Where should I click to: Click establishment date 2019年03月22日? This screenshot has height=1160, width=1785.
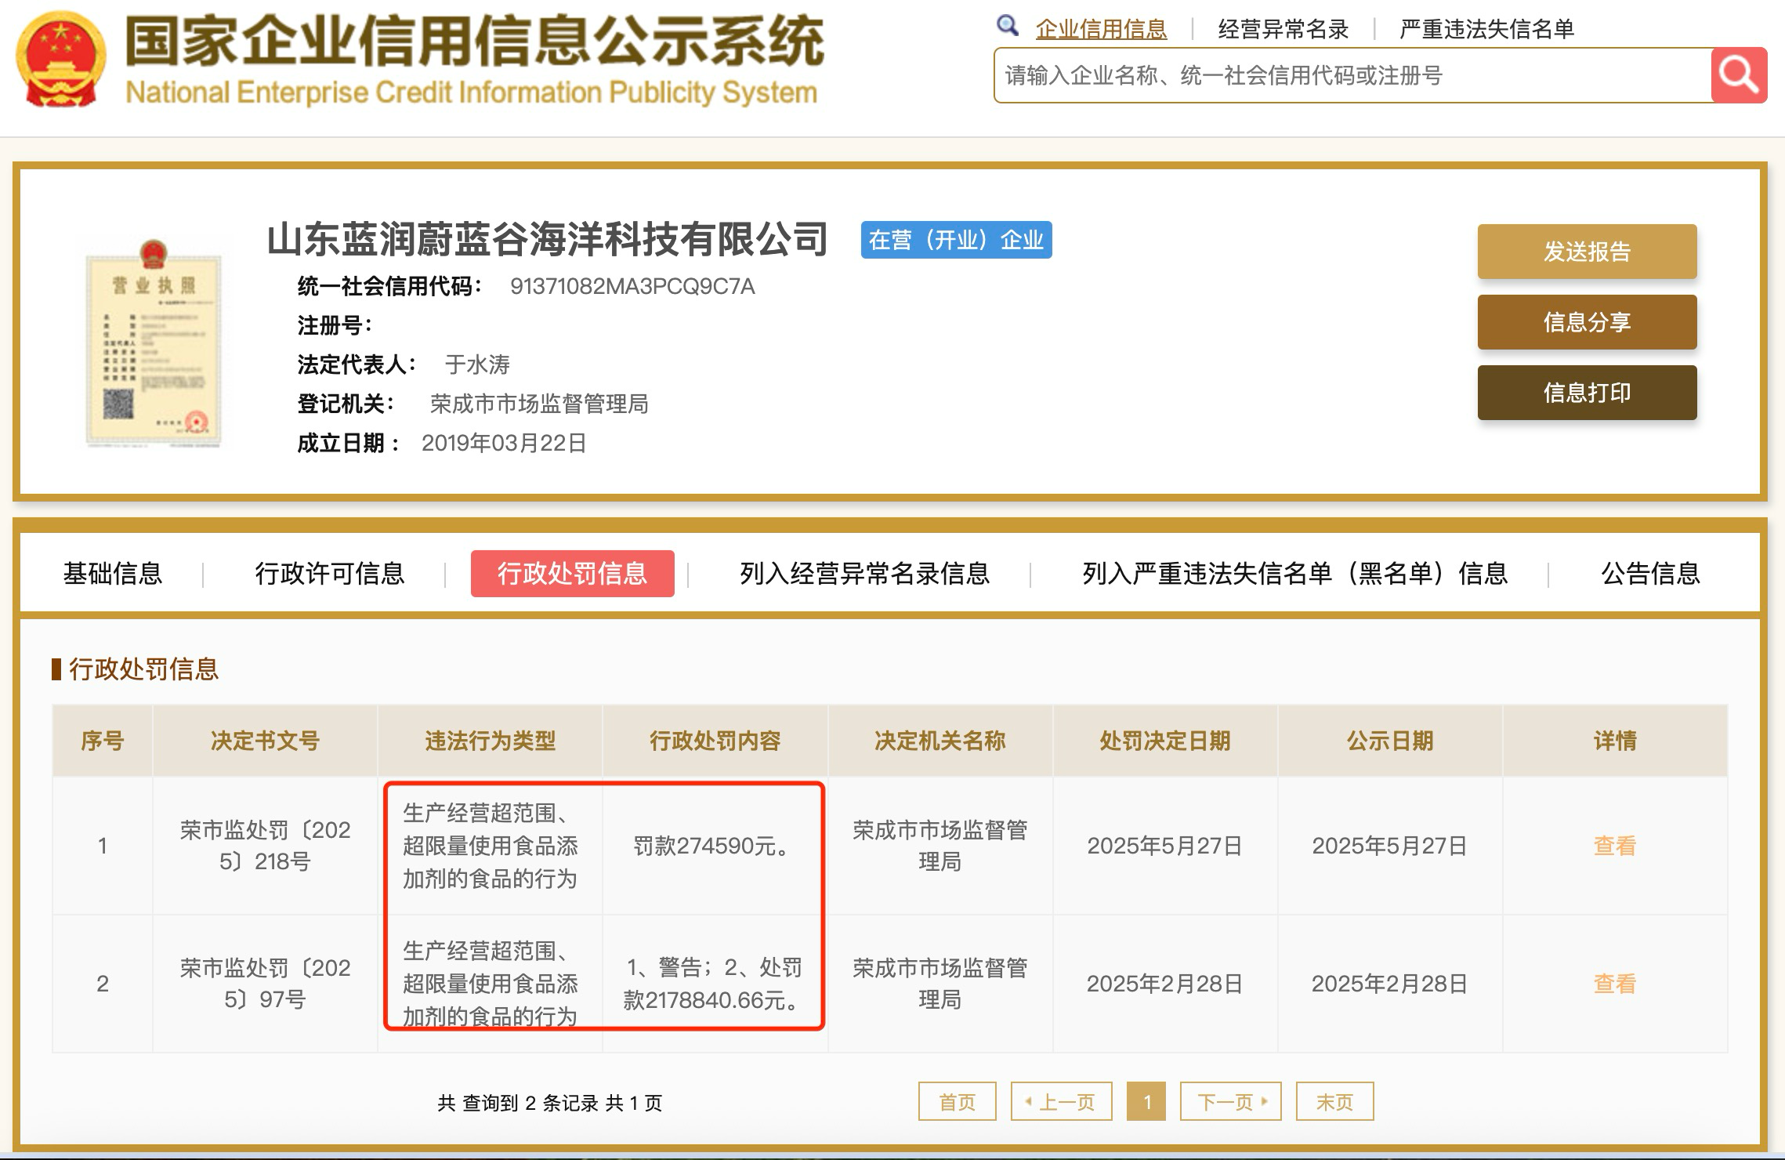pyautogui.click(x=504, y=444)
